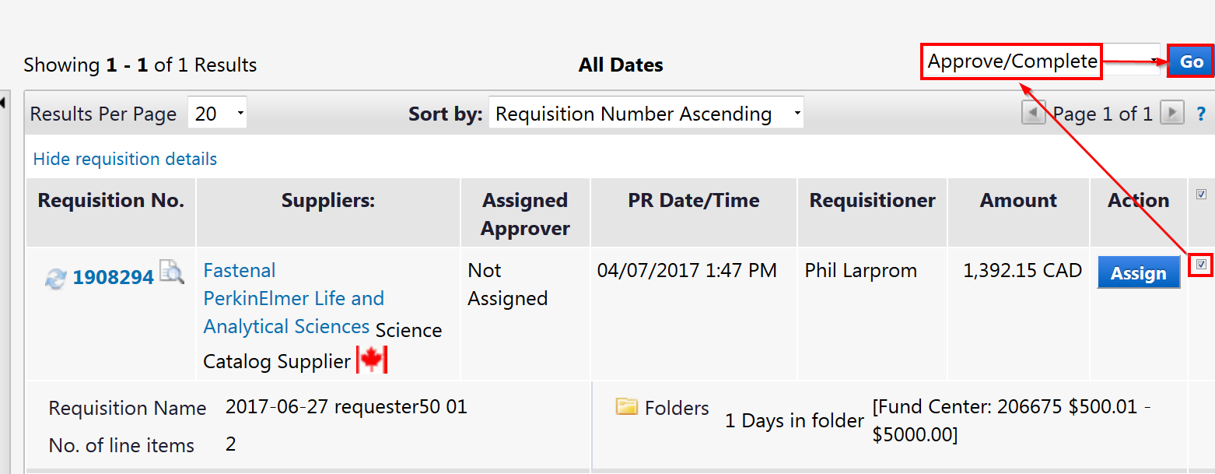1215x474 pixels.
Task: Click Hide requisition details link
Action: pyautogui.click(x=125, y=159)
